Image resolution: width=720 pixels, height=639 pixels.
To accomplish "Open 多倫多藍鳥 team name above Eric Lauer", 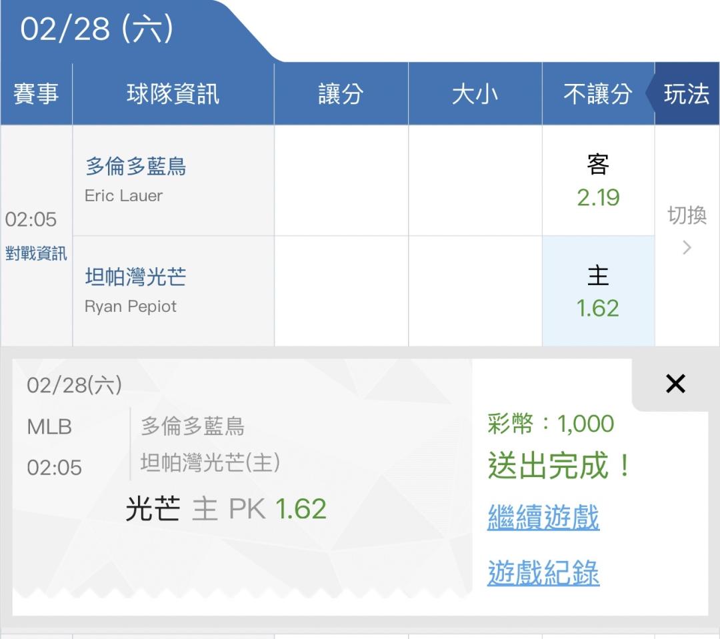I will tap(135, 166).
